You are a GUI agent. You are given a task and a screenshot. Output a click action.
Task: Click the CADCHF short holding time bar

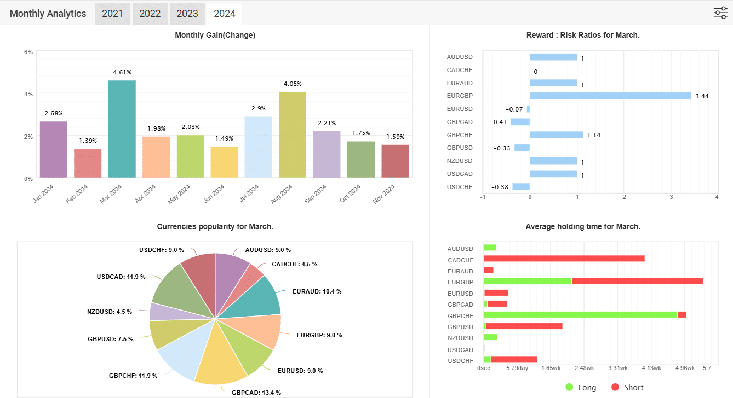tap(564, 259)
